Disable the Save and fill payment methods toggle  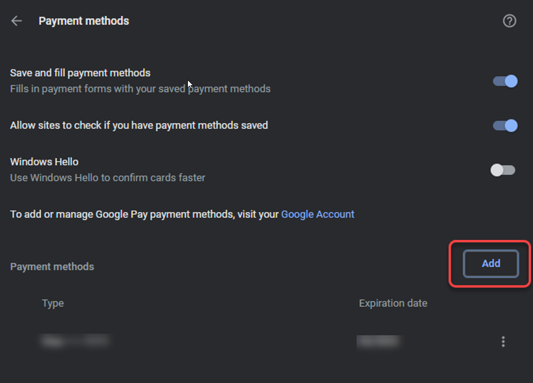coord(505,82)
